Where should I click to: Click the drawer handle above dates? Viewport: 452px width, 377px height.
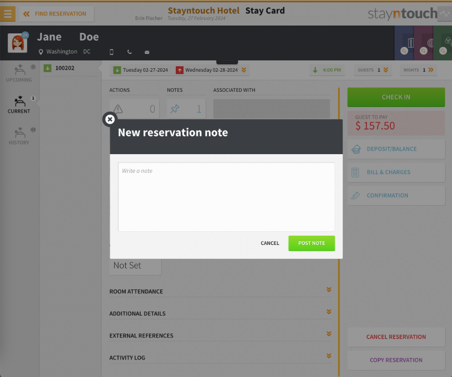click(227, 62)
